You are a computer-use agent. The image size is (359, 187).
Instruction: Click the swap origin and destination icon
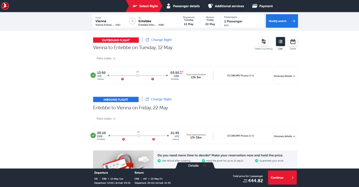132,21
